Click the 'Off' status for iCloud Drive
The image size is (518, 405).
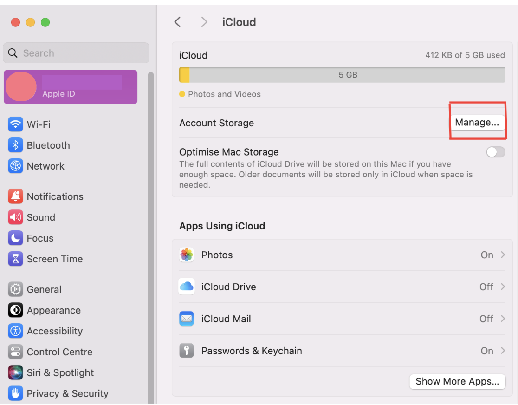pos(486,287)
